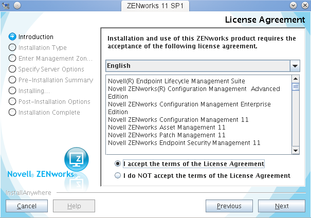Click the Post-Installation Options step circle icon
The image size is (311, 218).
(x=12, y=102)
